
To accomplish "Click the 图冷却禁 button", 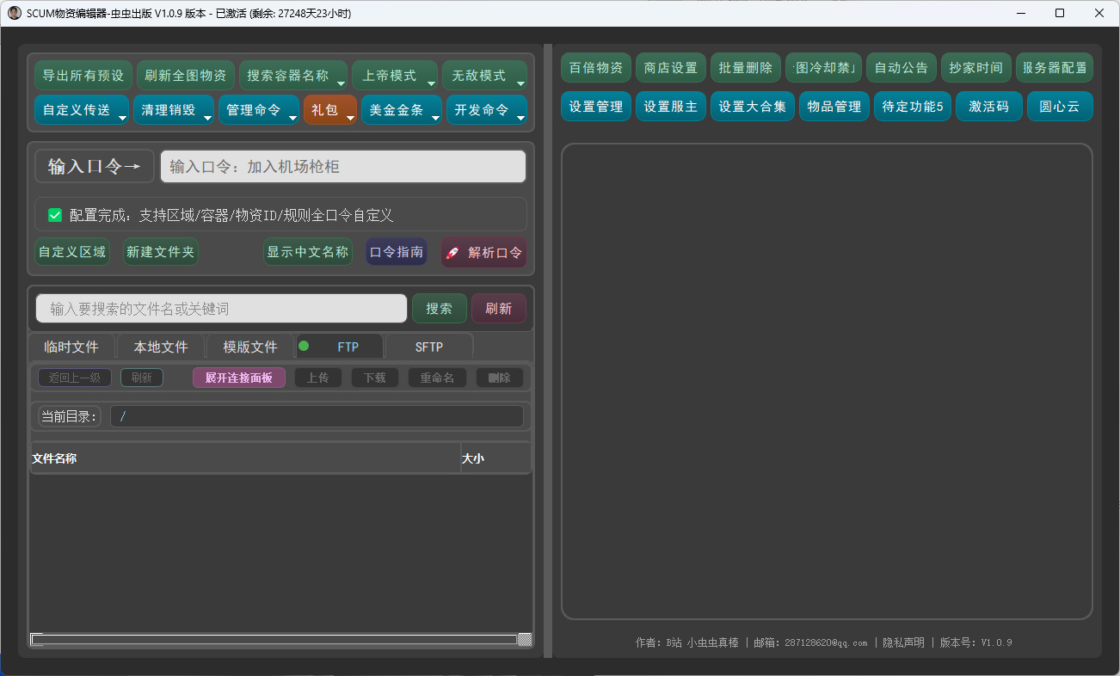I will (824, 68).
